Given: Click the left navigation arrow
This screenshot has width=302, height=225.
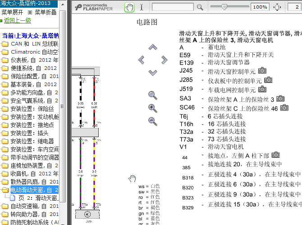Looking at the screenshot, I should point(141,60).
